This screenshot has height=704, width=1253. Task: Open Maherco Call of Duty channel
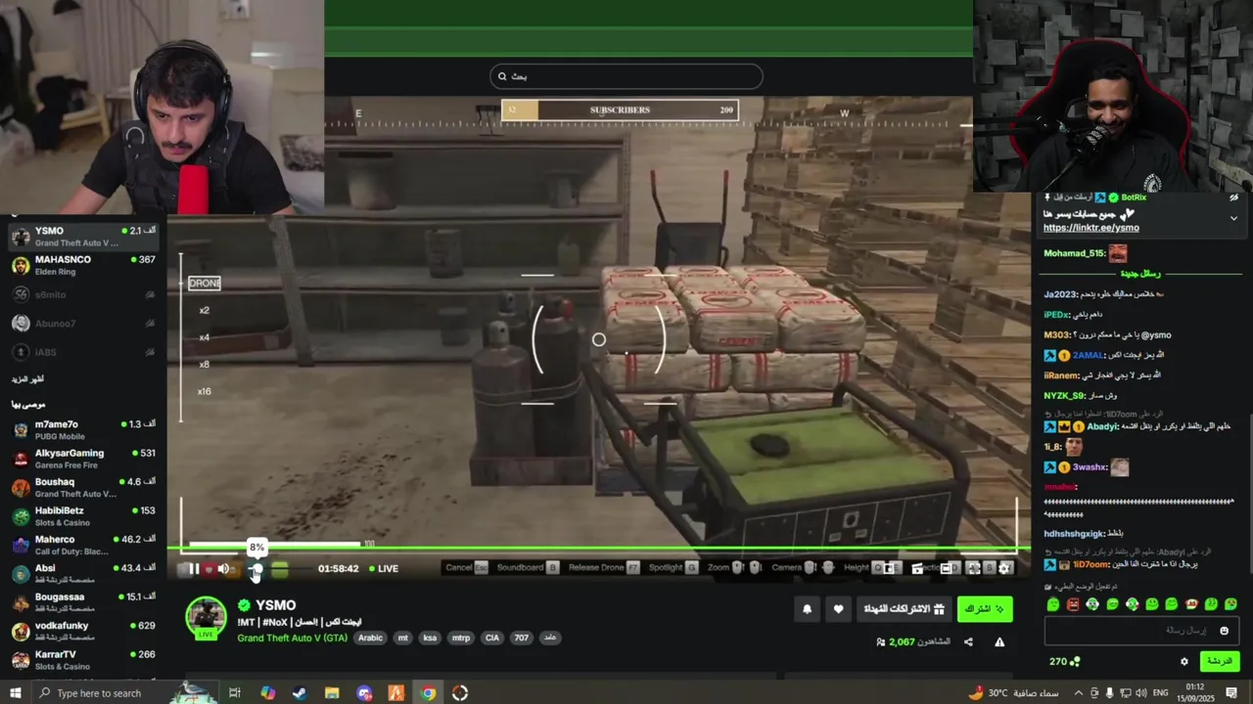(83, 545)
